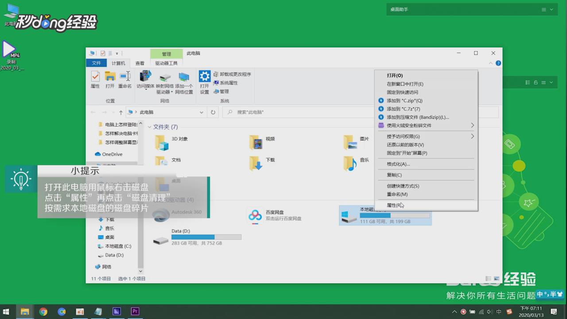Choose 属性(R) in the context menu

click(426, 205)
